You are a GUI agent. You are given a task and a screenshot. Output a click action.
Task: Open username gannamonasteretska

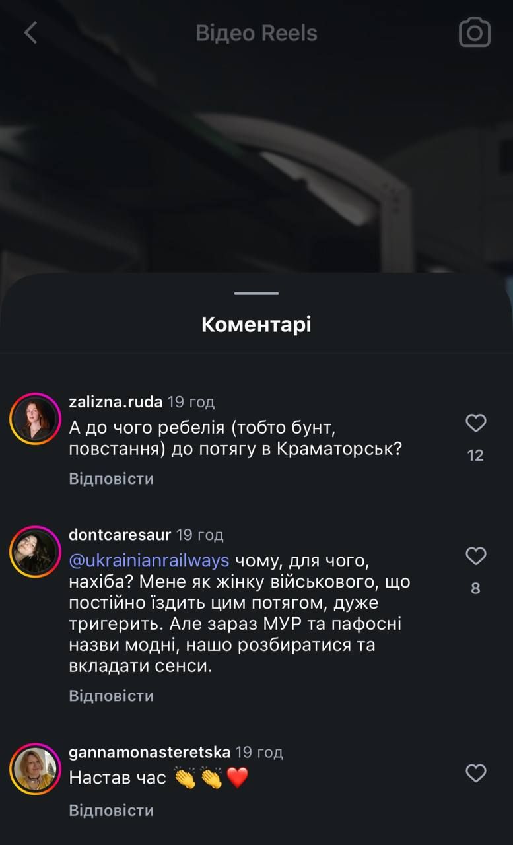coord(149,751)
